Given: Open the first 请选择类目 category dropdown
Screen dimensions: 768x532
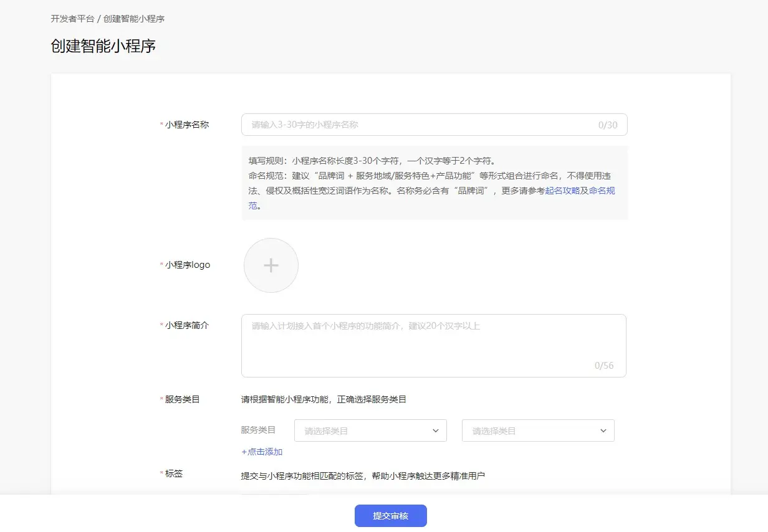Looking at the screenshot, I should [368, 430].
